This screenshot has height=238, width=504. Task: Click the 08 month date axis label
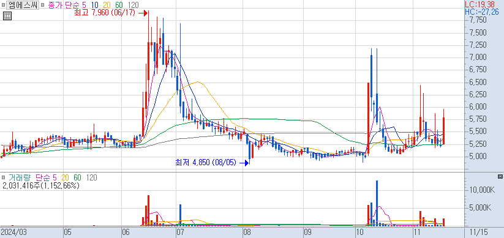click(x=247, y=232)
